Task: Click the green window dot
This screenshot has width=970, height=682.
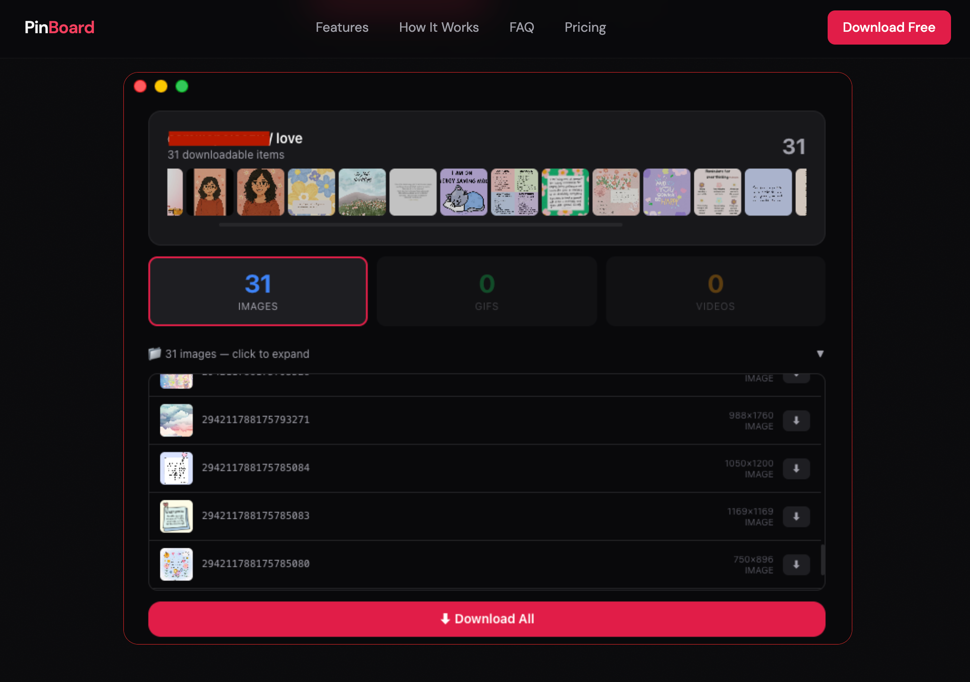Action: (x=182, y=86)
